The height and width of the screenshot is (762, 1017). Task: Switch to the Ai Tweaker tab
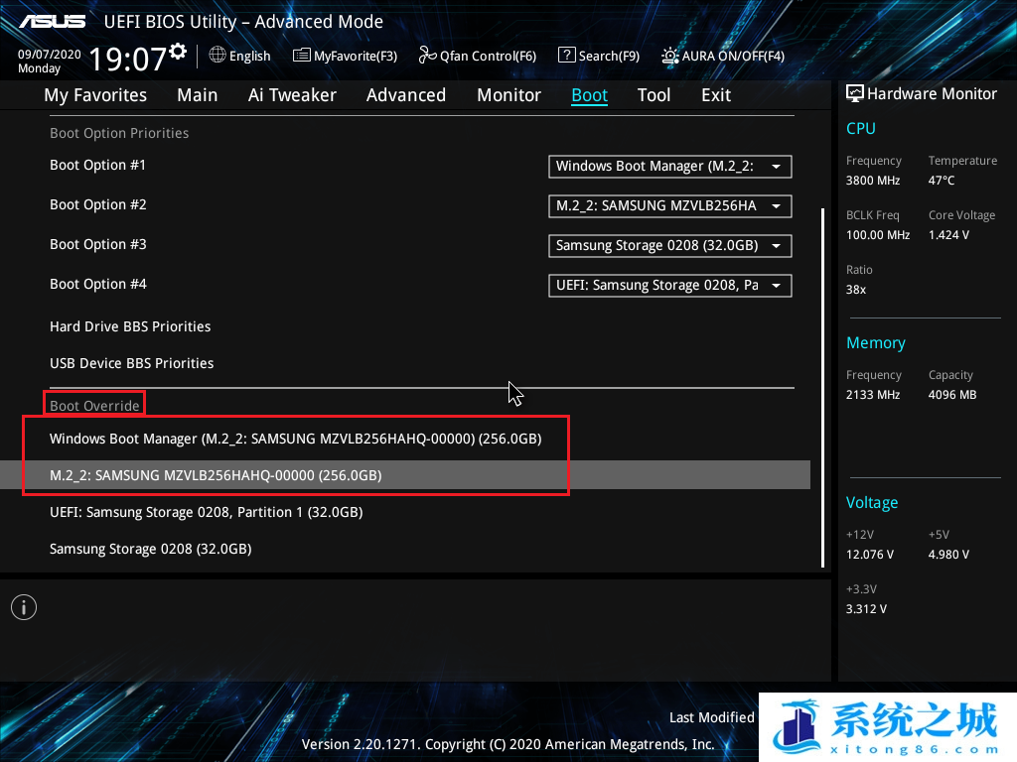click(x=292, y=95)
